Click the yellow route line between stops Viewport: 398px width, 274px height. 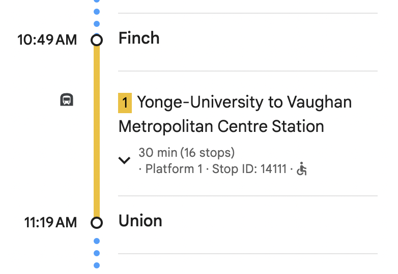point(97,132)
